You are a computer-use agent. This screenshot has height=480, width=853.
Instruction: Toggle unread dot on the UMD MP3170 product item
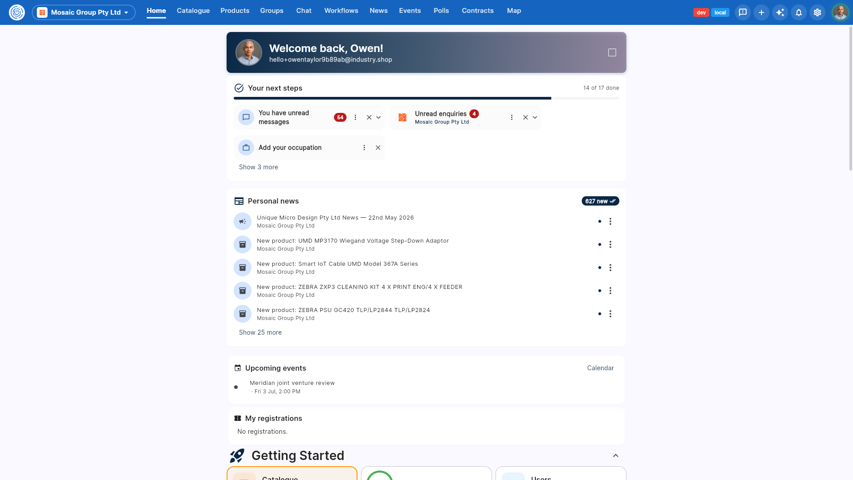coord(600,244)
